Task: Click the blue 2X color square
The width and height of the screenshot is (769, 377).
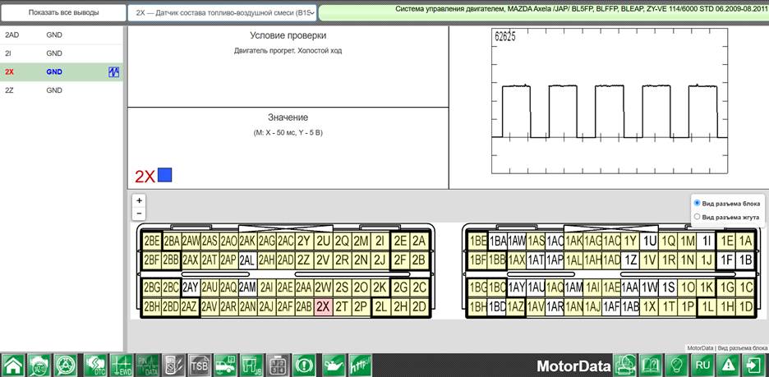Action: (165, 175)
